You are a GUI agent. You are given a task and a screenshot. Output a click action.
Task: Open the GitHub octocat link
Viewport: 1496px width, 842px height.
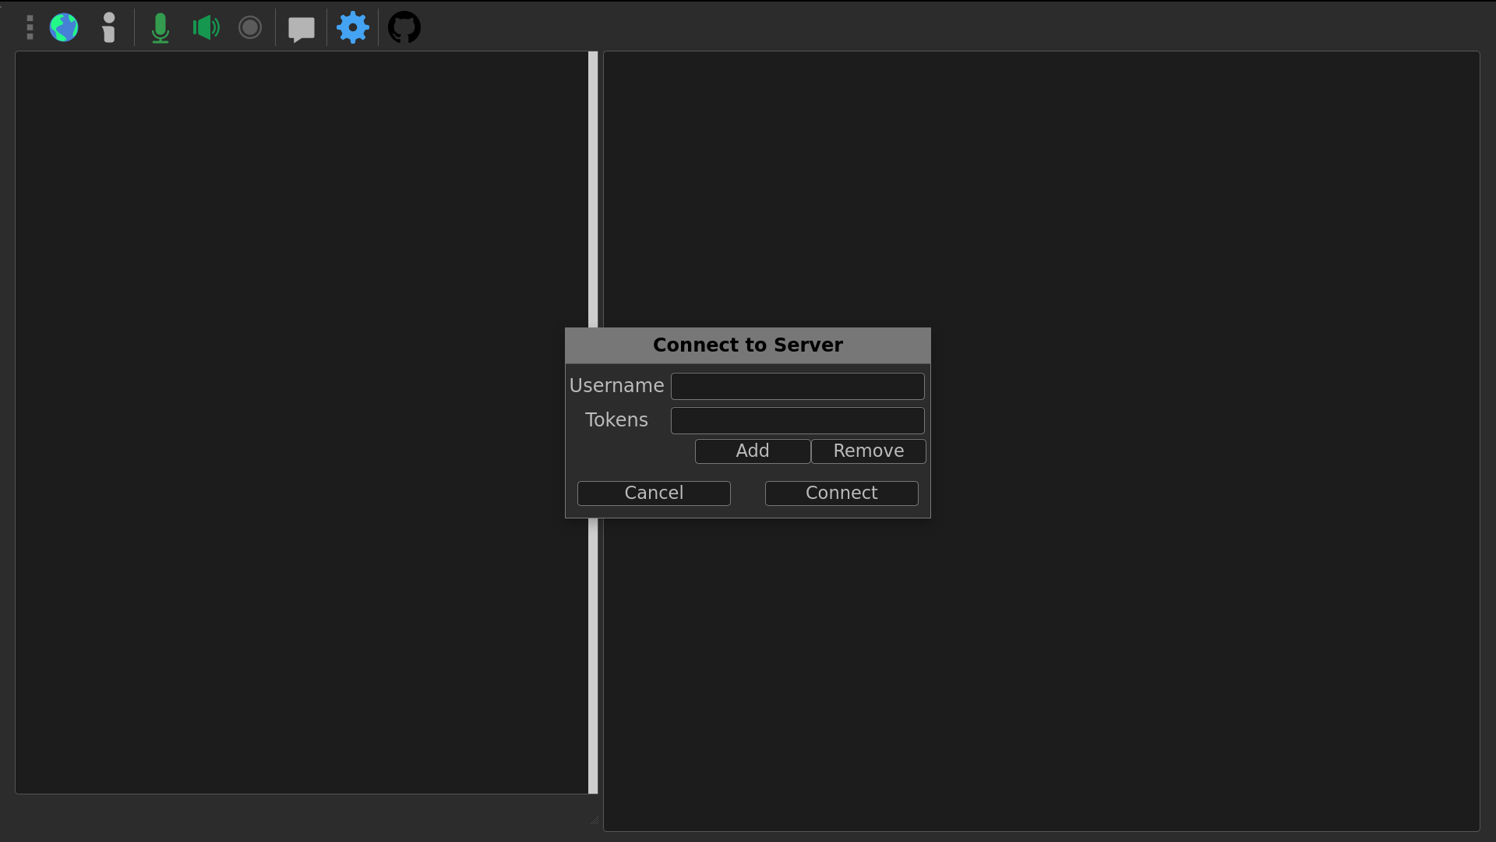(x=404, y=28)
